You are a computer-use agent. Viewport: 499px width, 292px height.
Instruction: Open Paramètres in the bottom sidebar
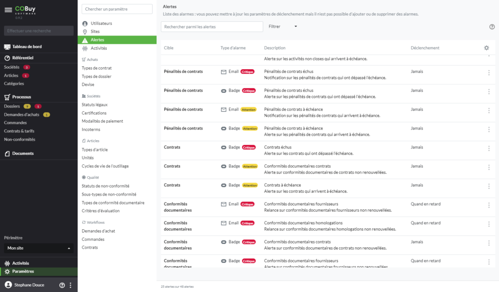point(23,271)
